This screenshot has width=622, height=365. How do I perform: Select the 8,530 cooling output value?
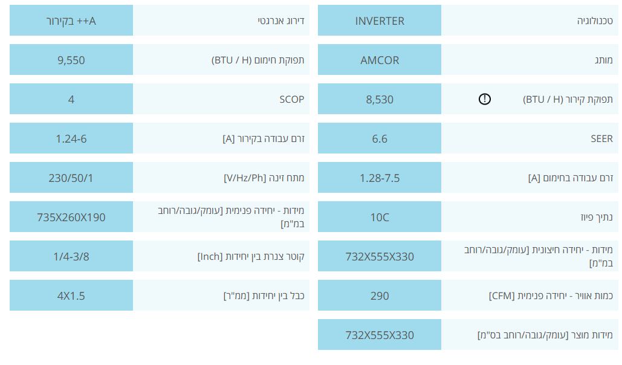click(x=379, y=99)
